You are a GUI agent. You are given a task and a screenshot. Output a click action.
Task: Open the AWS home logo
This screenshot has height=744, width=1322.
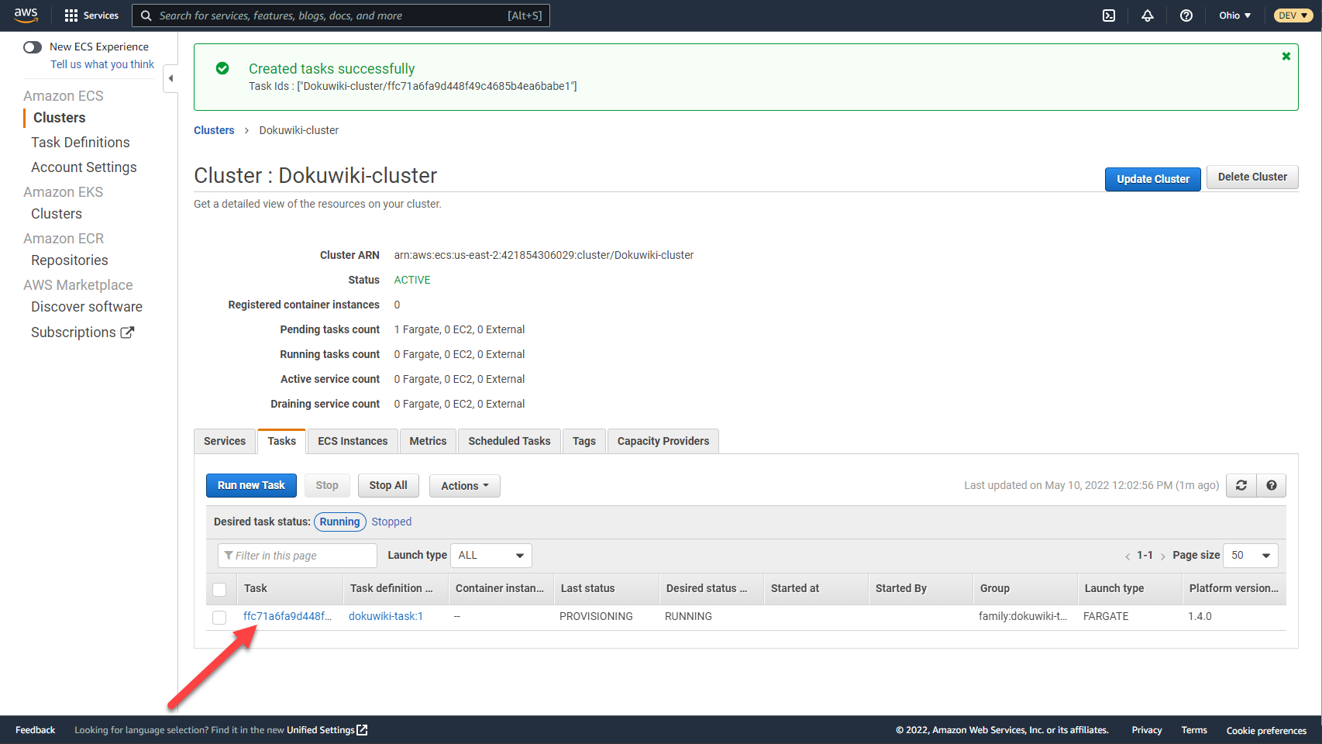coord(26,15)
